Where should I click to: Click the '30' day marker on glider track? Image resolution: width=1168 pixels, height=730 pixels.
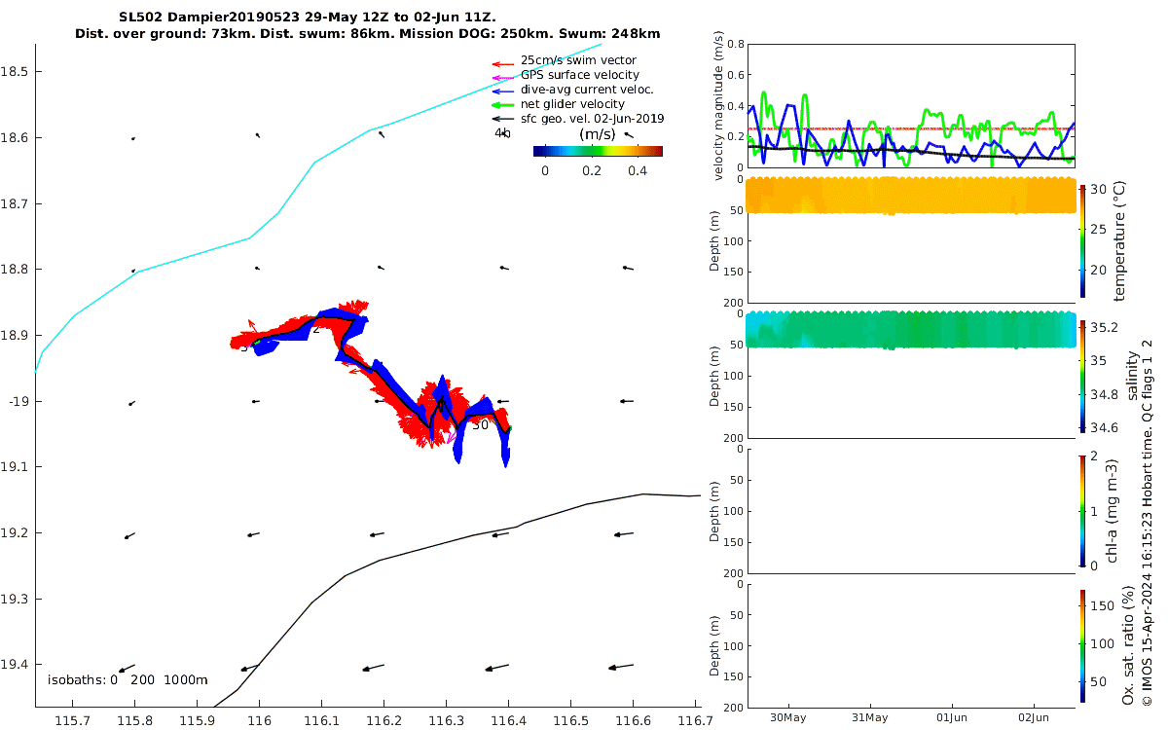coord(480,425)
